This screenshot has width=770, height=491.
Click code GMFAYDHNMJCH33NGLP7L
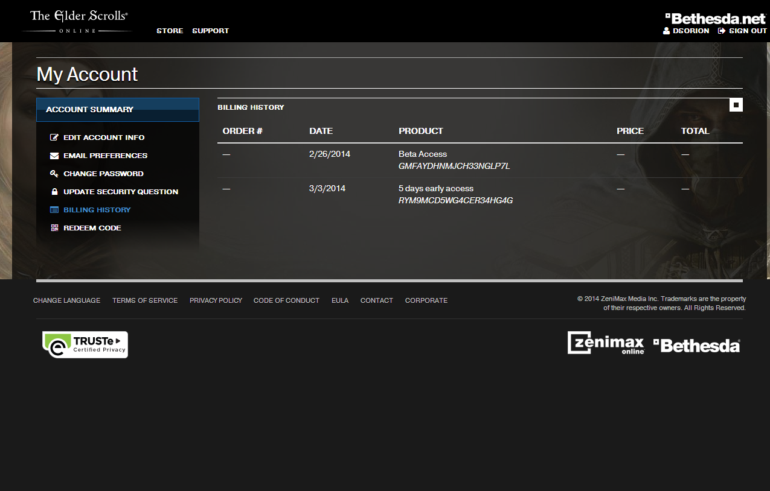pyautogui.click(x=454, y=166)
